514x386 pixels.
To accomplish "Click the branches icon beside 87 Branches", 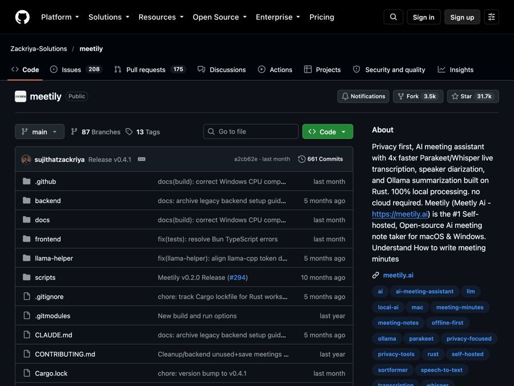I will point(74,132).
